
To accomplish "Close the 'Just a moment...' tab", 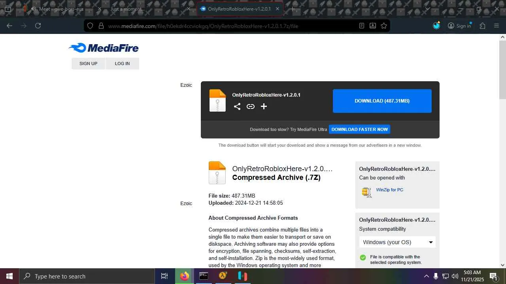I will tap(189, 9).
